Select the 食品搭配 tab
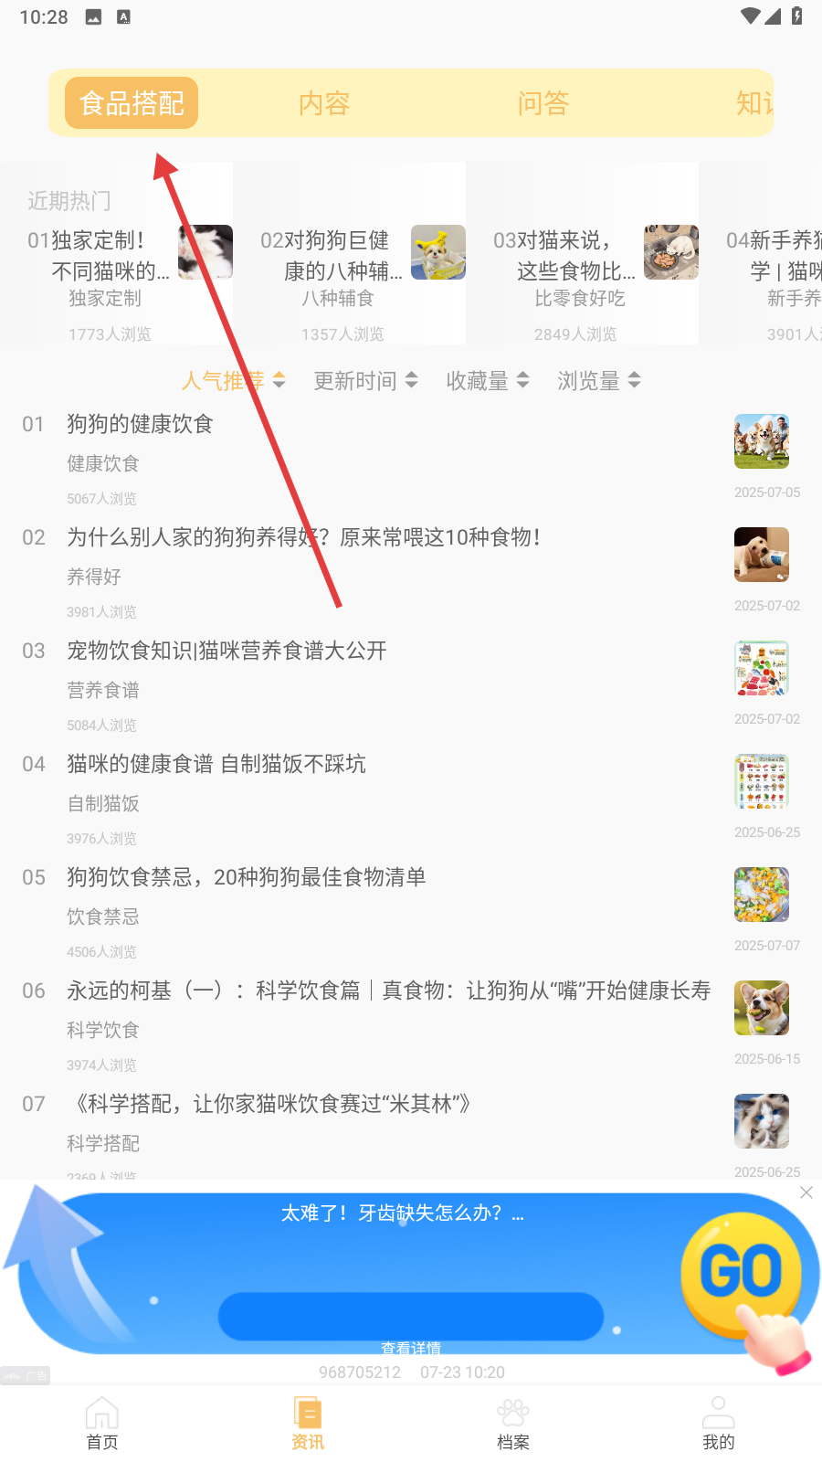The height and width of the screenshot is (1462, 822). (132, 103)
